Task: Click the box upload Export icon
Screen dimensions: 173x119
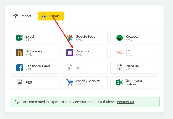Action: point(44,16)
